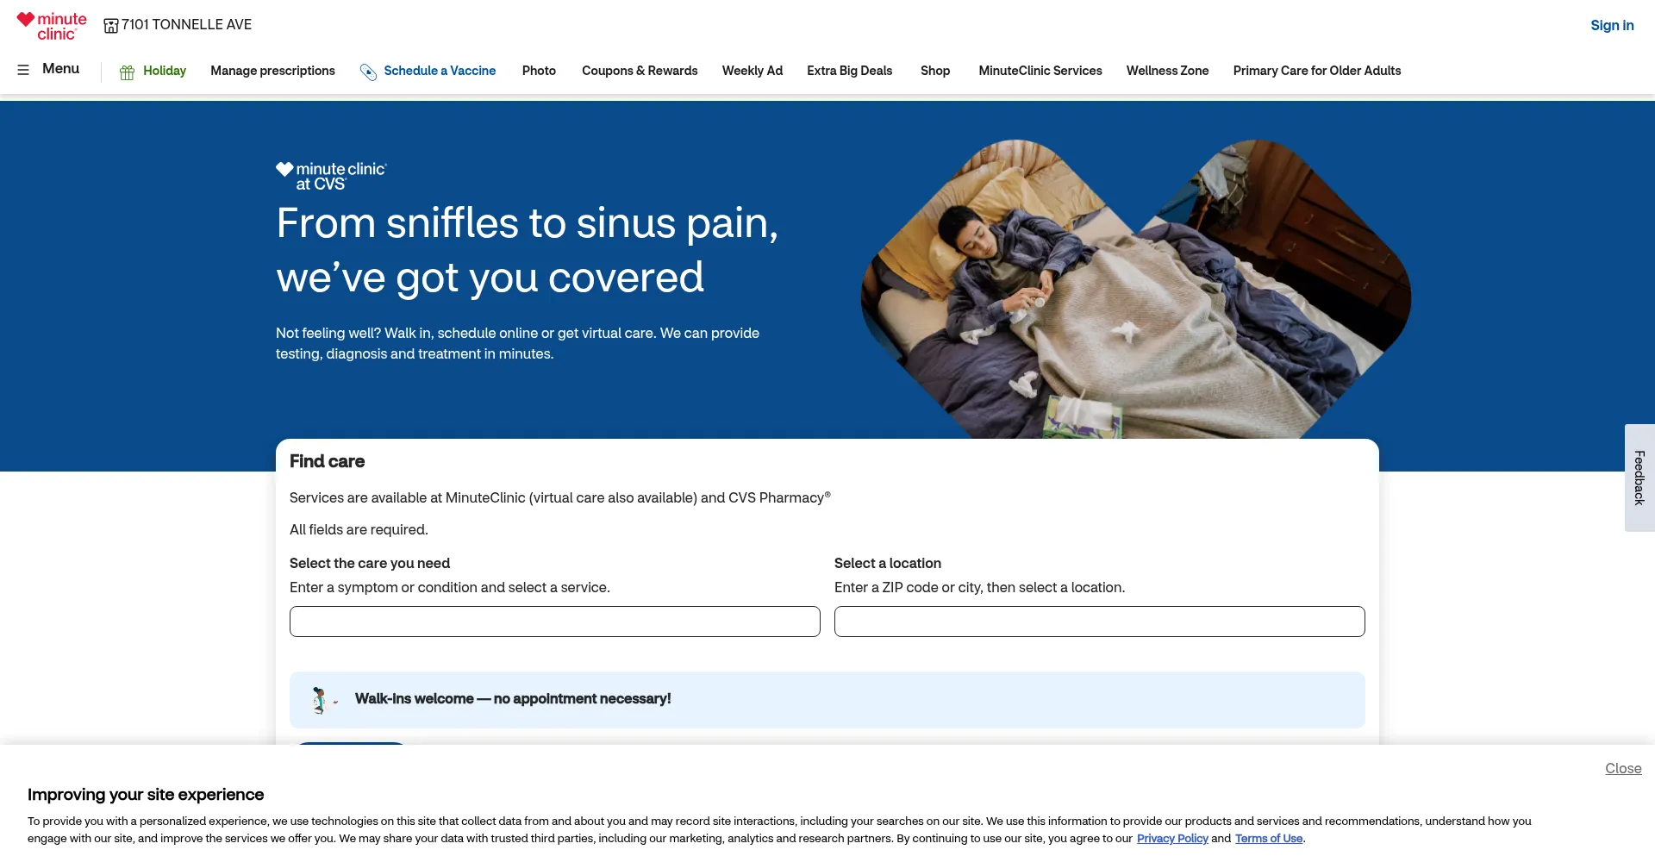Open the hamburger Menu icon
This screenshot has height=856, width=1655.
(x=23, y=70)
